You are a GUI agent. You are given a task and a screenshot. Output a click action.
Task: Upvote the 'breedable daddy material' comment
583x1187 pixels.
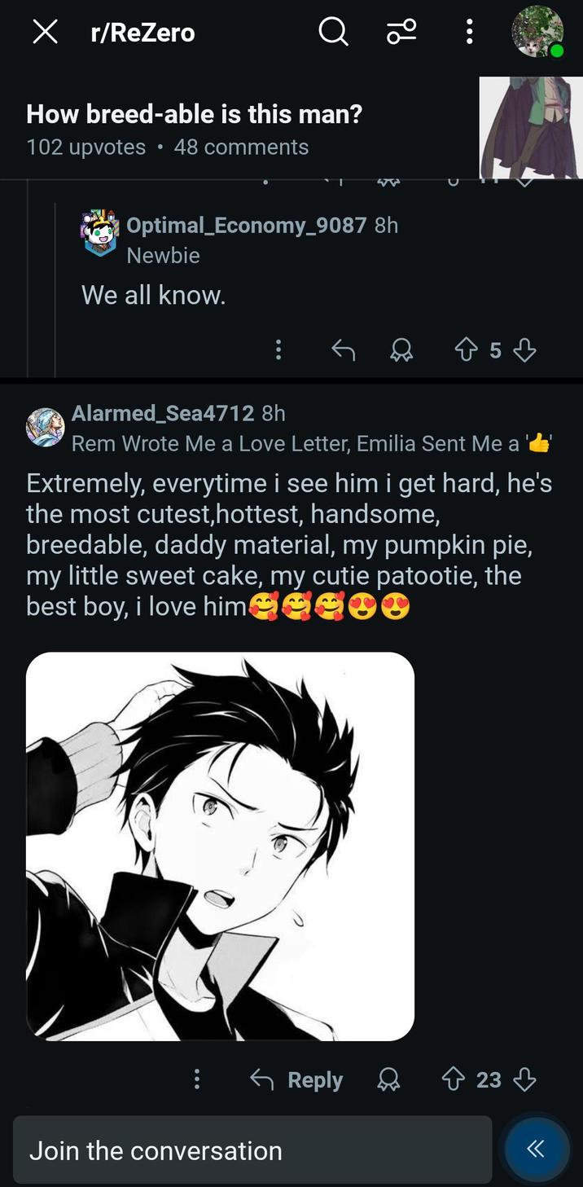[x=450, y=1079]
